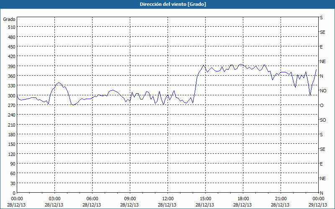
Task: Click the 450 y-axis value
Action: pyautogui.click(x=12, y=47)
